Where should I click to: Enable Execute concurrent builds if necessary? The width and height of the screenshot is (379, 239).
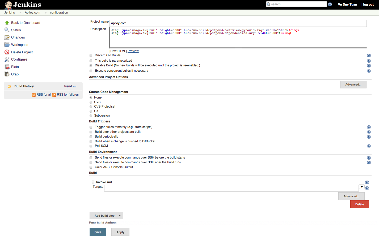point(91,71)
